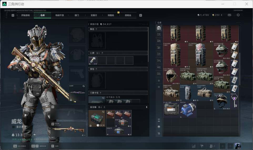Open the 特勤处 tab
253x150 pixels.
(111, 15)
